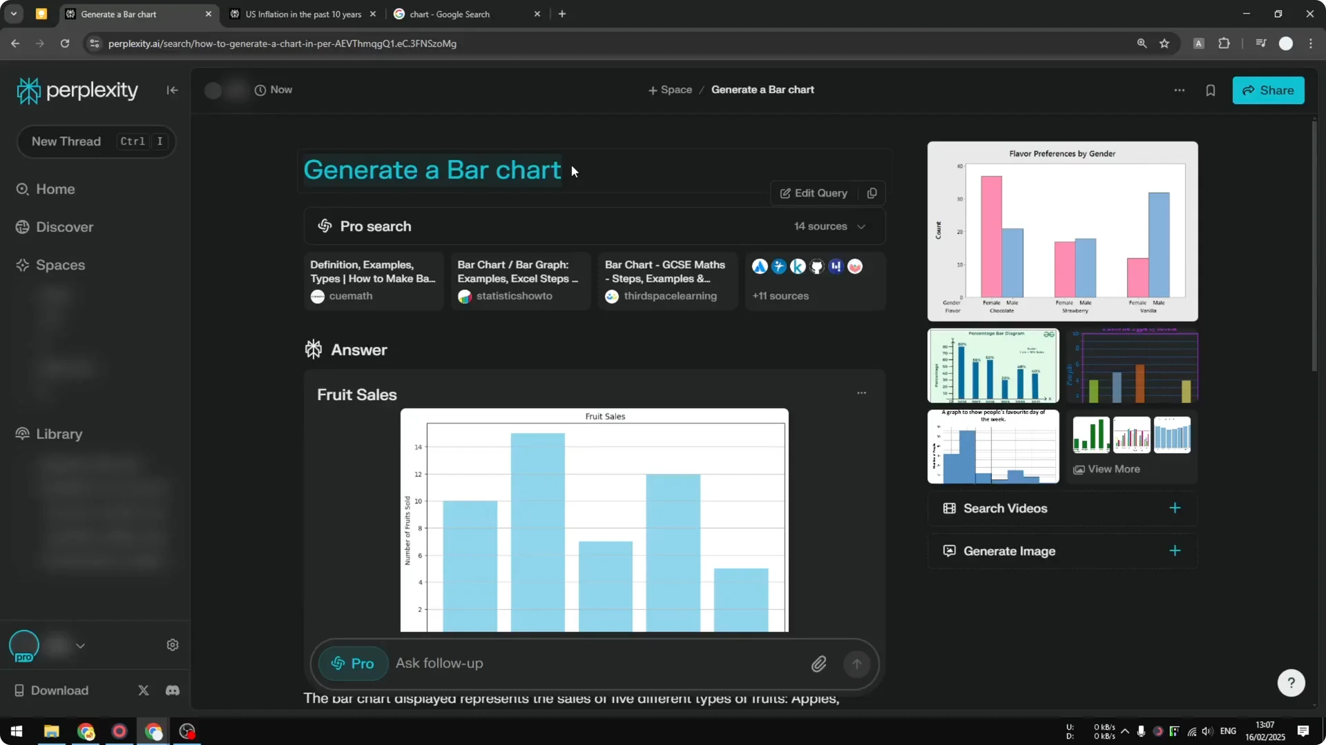Screen dimensions: 1326x745
Task: Open tab search with the top-left chevron
Action: (13, 13)
